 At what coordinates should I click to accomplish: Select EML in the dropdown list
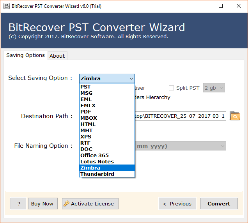107,99
